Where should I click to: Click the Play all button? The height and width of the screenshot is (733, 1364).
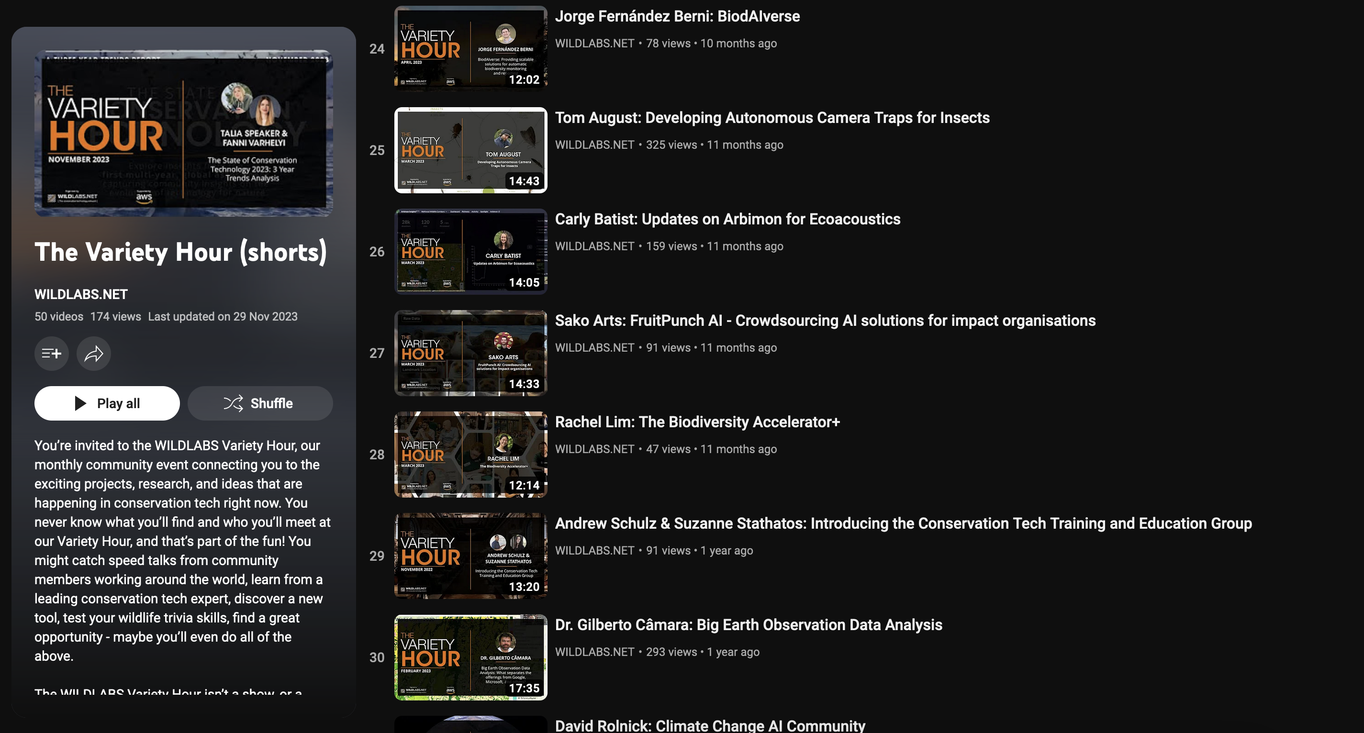point(107,403)
